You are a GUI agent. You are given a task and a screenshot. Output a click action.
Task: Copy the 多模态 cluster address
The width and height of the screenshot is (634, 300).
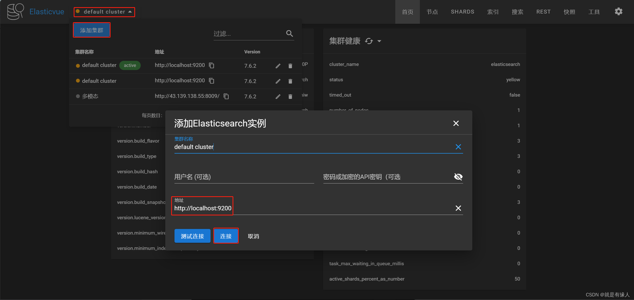[x=226, y=96]
